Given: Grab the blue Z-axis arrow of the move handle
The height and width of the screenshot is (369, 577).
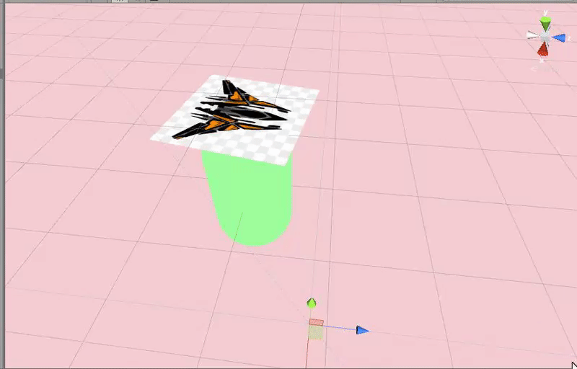Looking at the screenshot, I should click(x=363, y=330).
